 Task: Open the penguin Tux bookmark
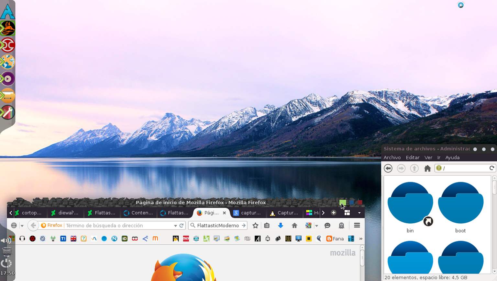point(176,239)
